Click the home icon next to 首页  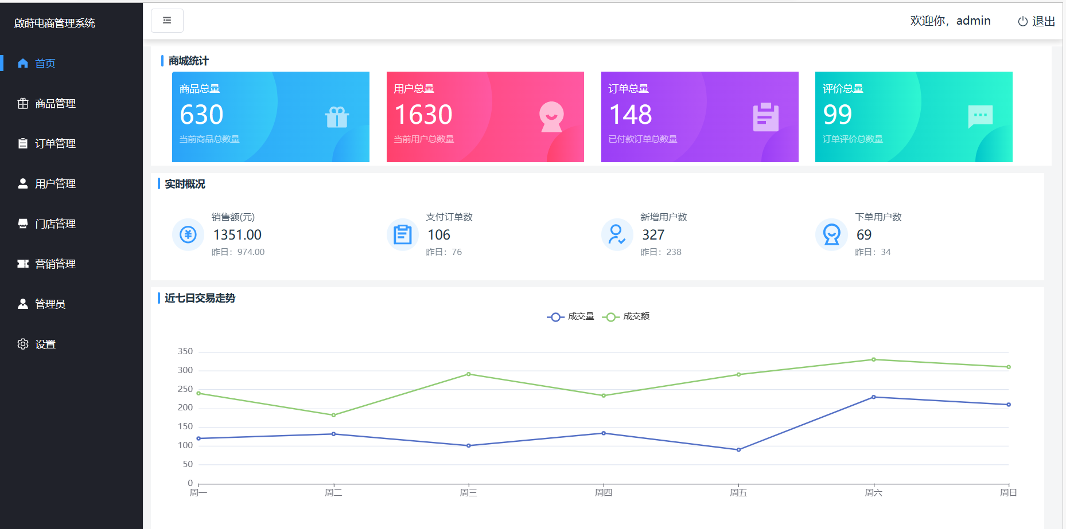tap(23, 63)
